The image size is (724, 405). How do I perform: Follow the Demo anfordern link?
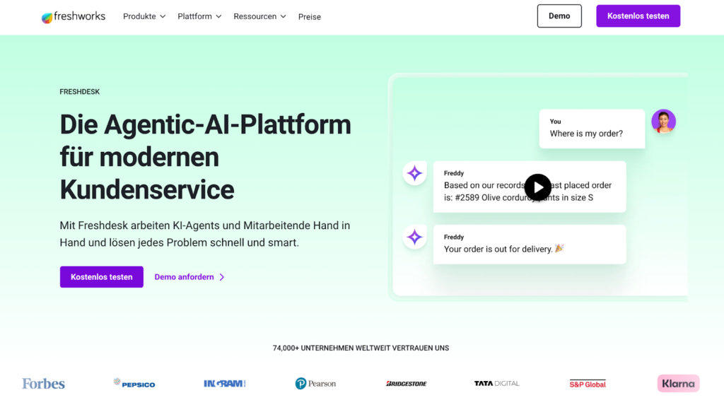coord(189,277)
